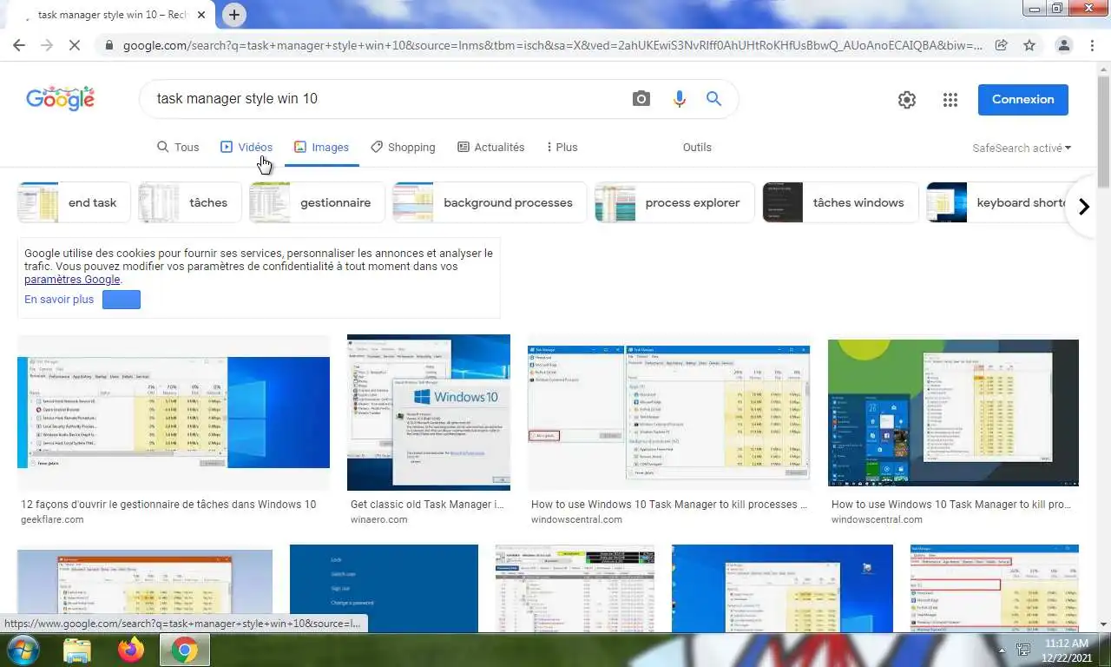
Task: Open the Outils options
Action: pos(697,148)
